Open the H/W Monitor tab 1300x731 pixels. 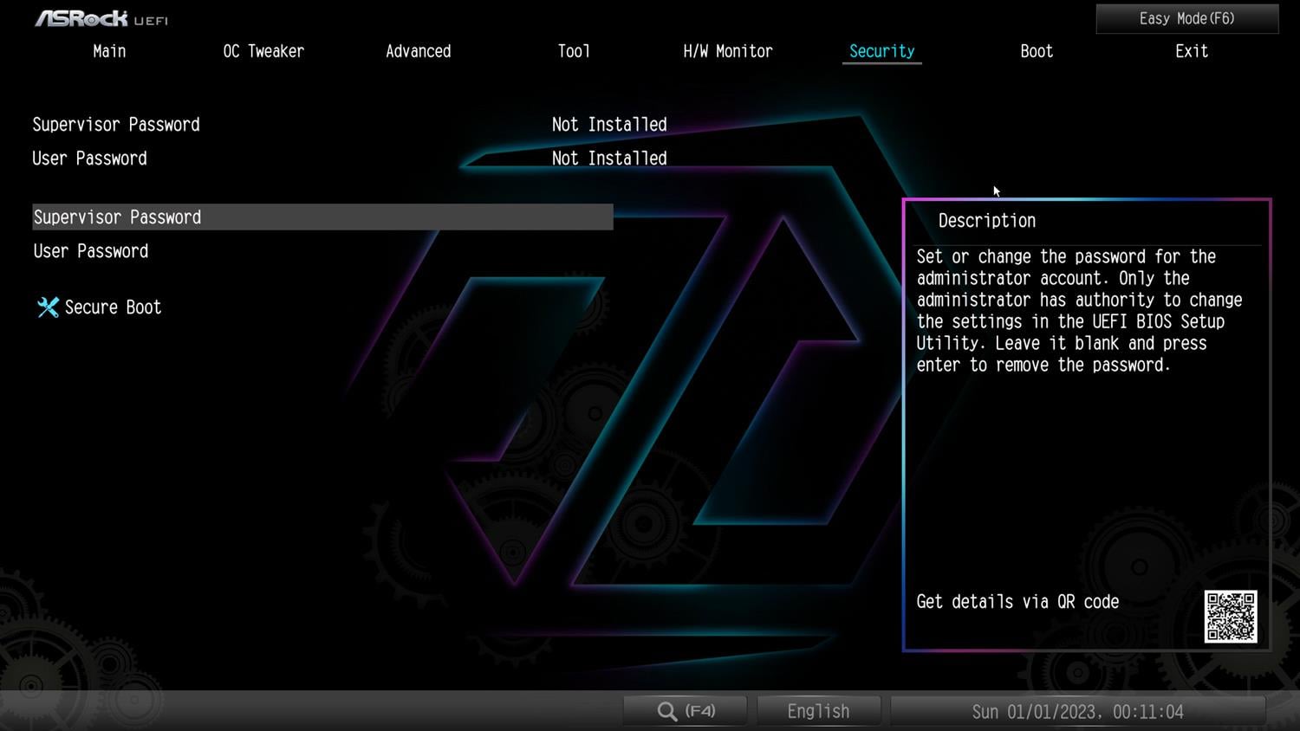(x=727, y=51)
